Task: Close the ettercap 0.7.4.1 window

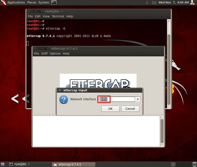Action: tap(48, 48)
